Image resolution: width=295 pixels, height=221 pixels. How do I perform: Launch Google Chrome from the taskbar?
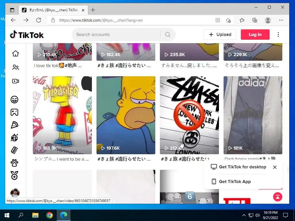50,215
